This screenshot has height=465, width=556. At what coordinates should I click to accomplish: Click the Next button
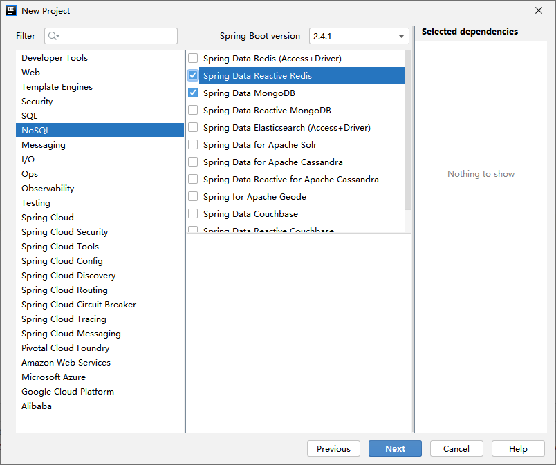395,448
